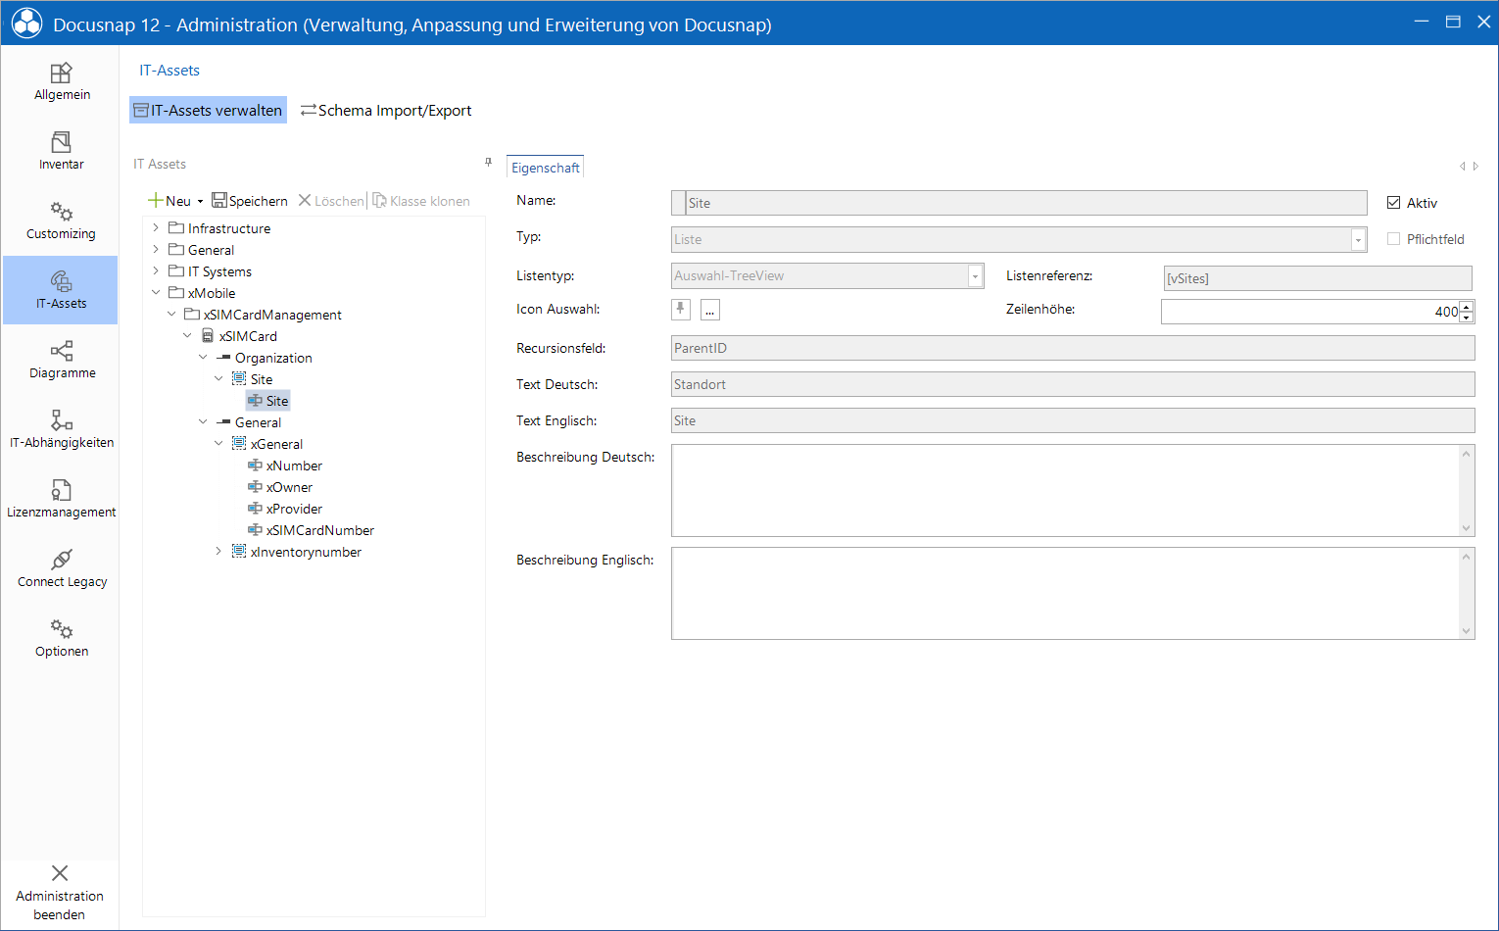Image resolution: width=1499 pixels, height=931 pixels.
Task: Click the Text Deutsch field
Action: pyautogui.click(x=1073, y=384)
